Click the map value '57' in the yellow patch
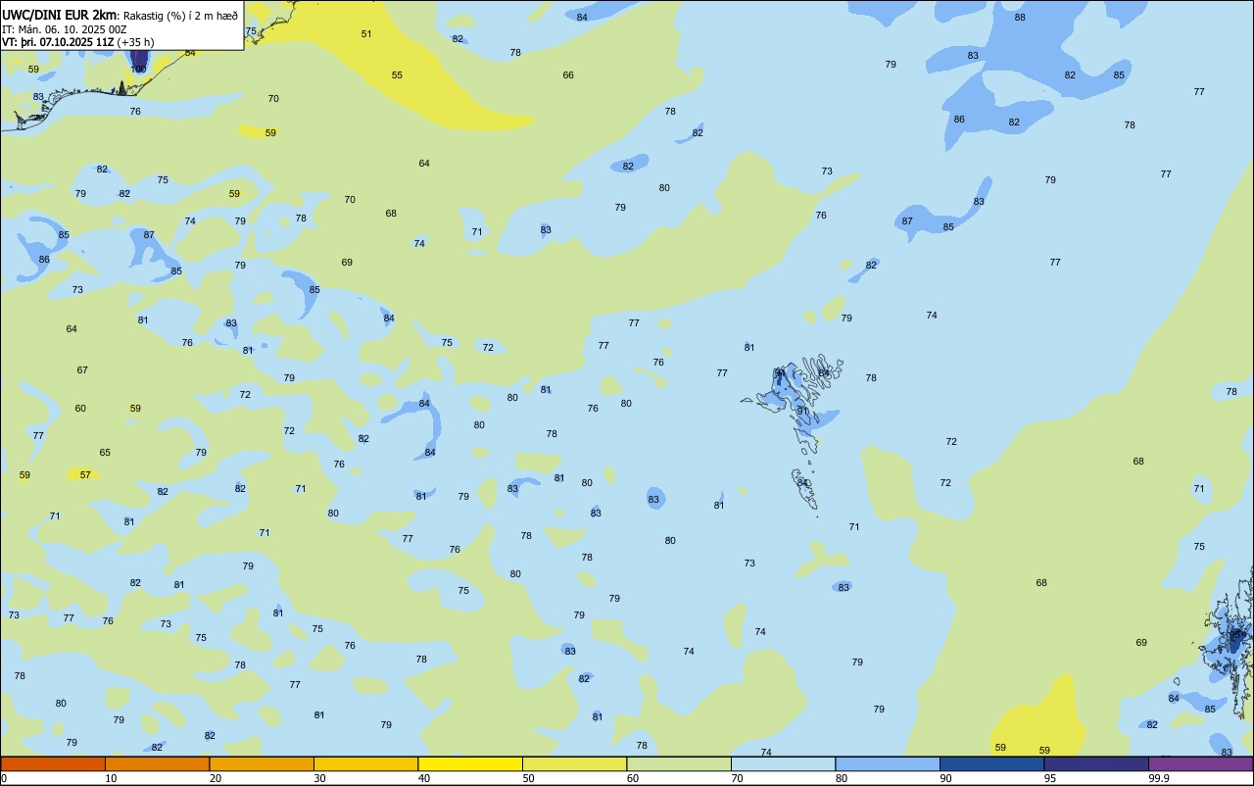This screenshot has height=786, width=1254. coord(85,473)
